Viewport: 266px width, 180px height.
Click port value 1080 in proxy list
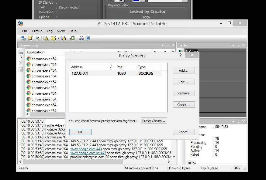pos(122,73)
